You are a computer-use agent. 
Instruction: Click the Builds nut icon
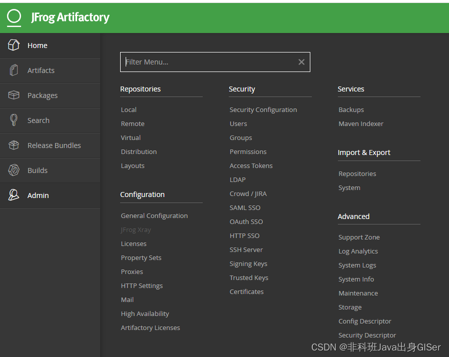tap(14, 170)
